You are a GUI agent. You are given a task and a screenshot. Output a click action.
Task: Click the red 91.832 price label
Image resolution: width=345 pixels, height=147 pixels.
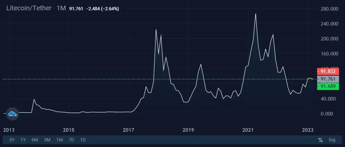coord(328,72)
